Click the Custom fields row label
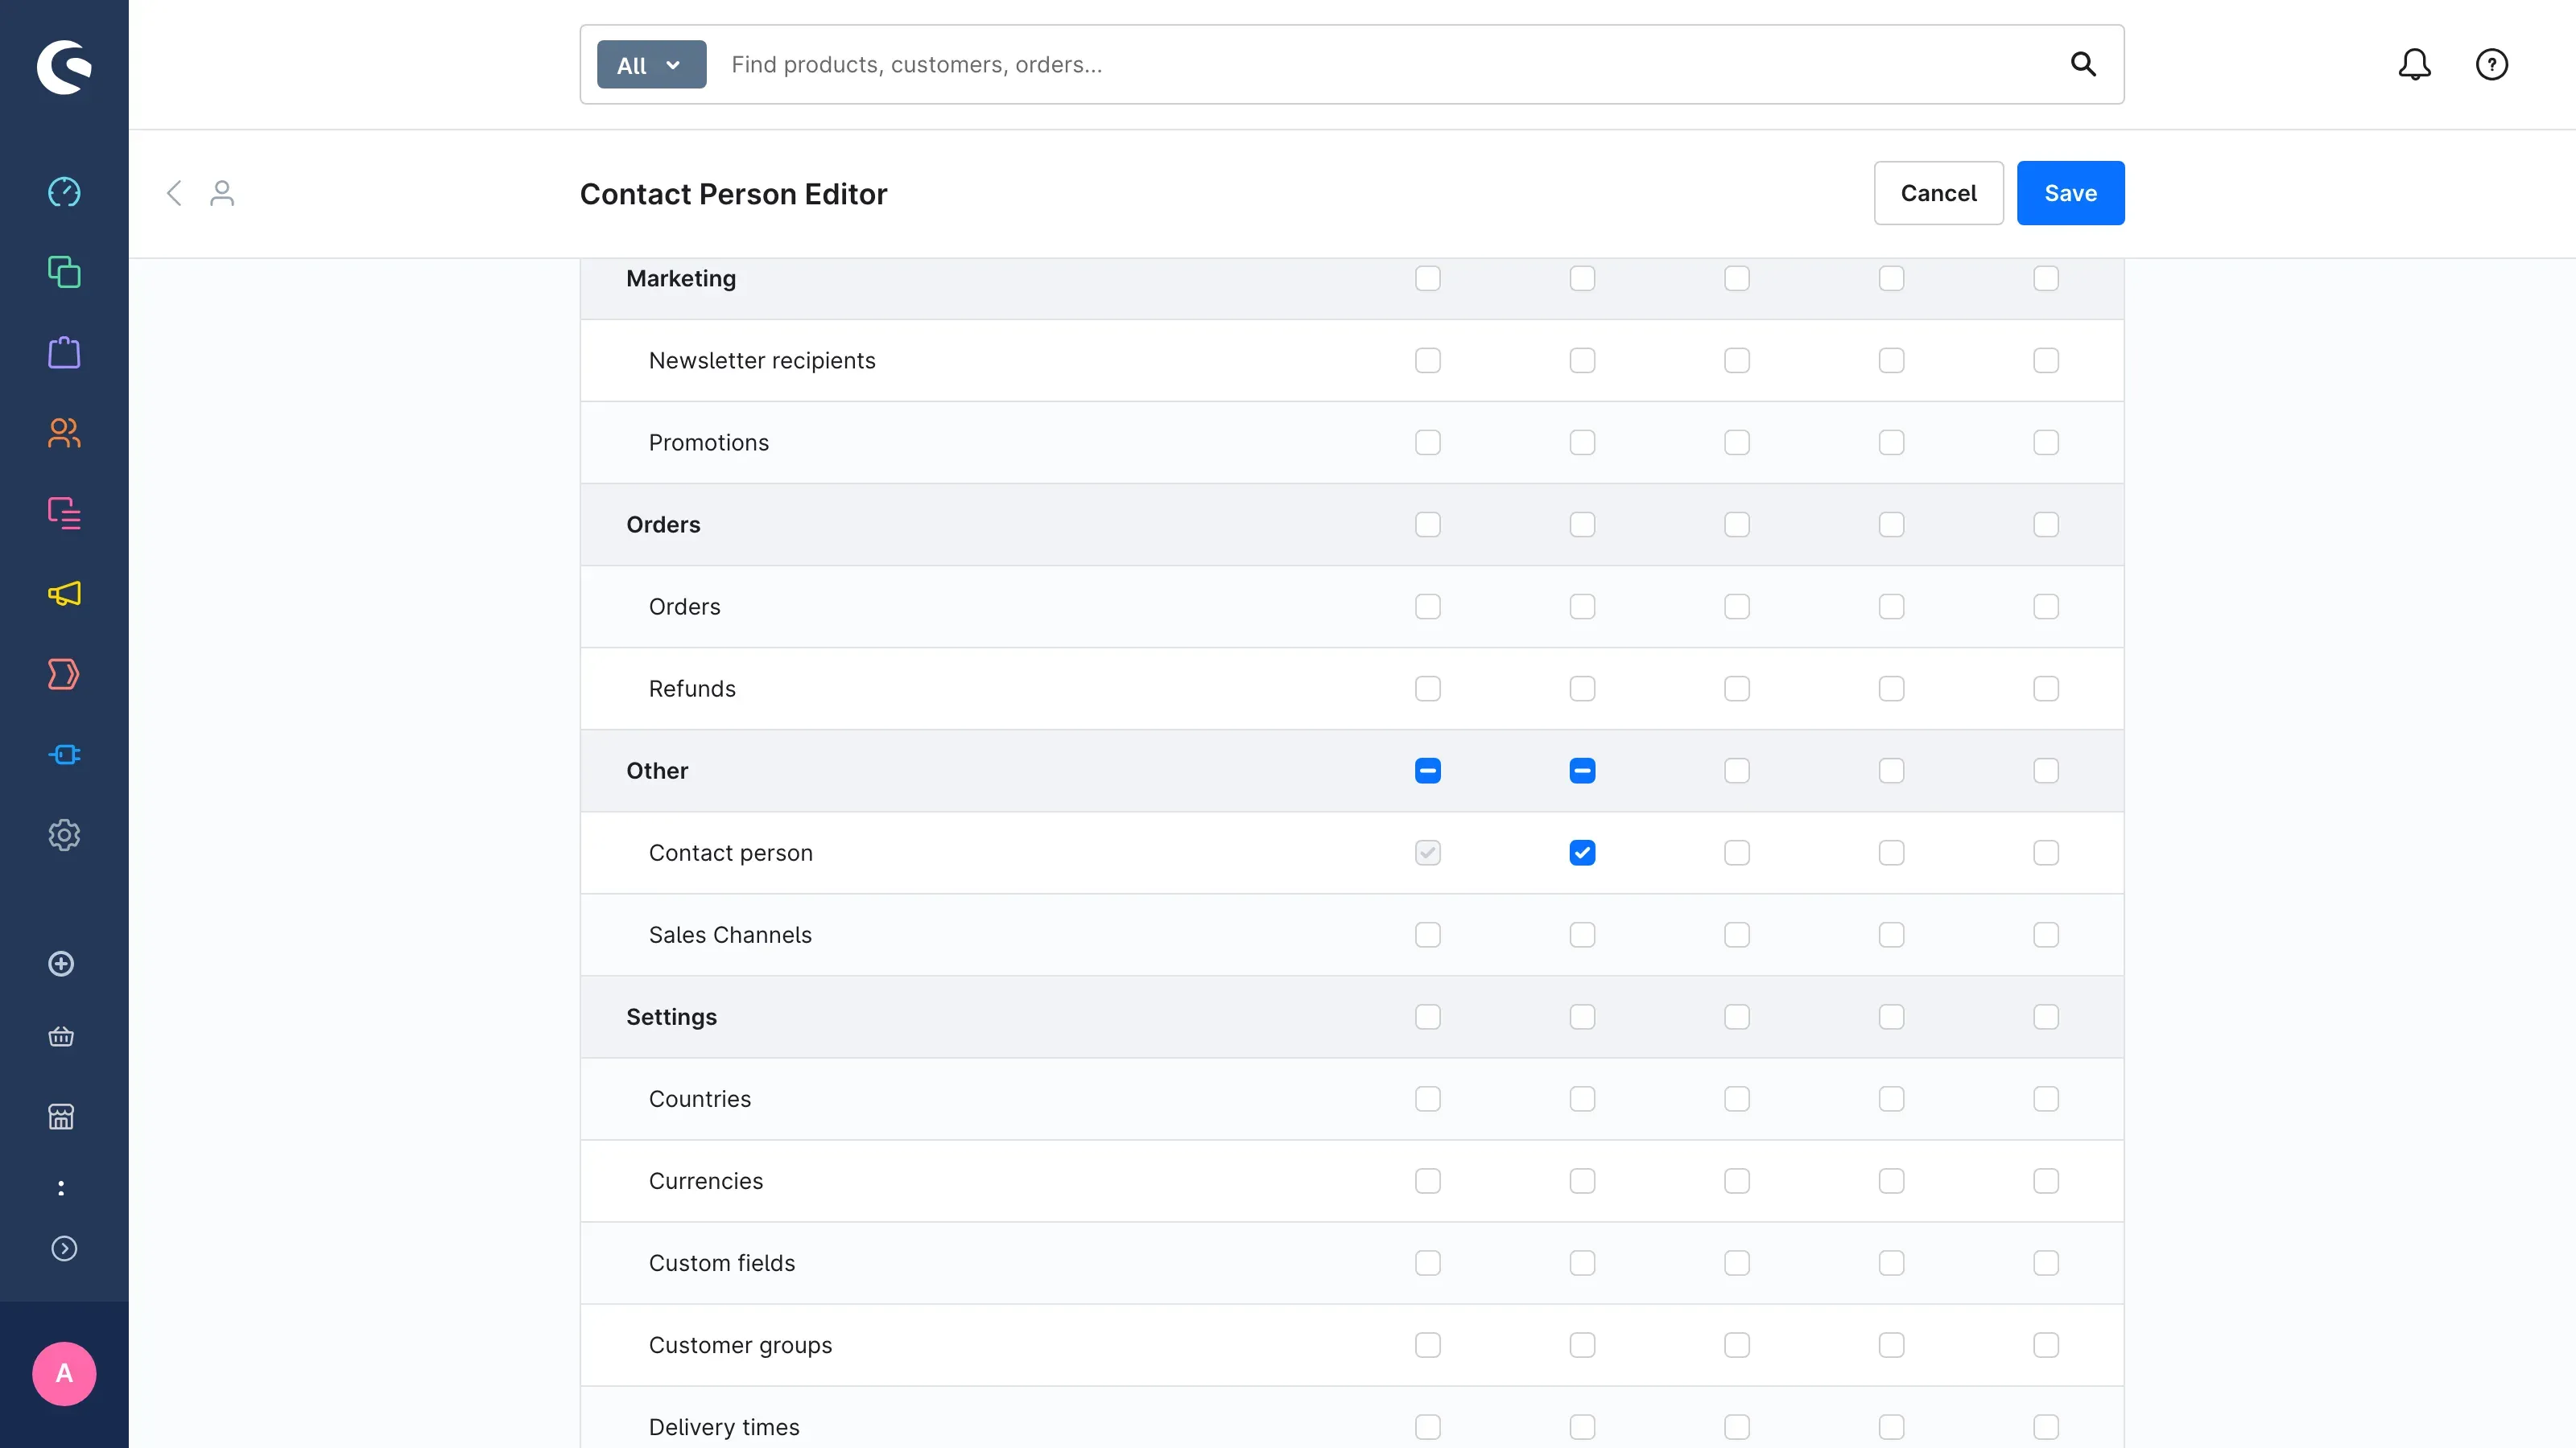2576x1448 pixels. [x=721, y=1263]
